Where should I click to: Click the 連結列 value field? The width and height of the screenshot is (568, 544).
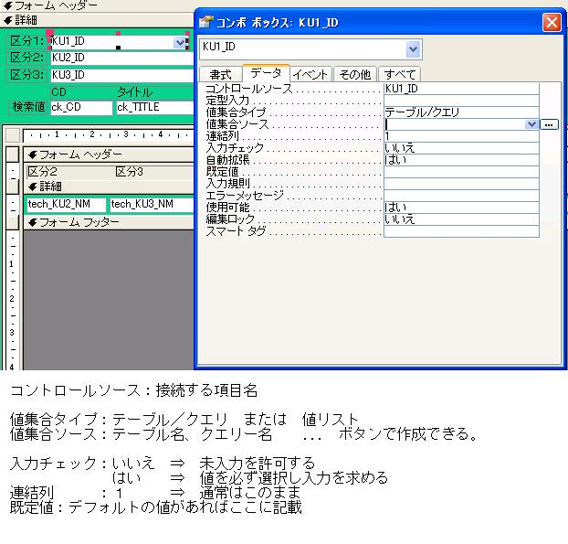click(x=460, y=136)
